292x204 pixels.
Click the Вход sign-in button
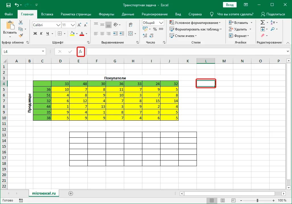[230, 5]
